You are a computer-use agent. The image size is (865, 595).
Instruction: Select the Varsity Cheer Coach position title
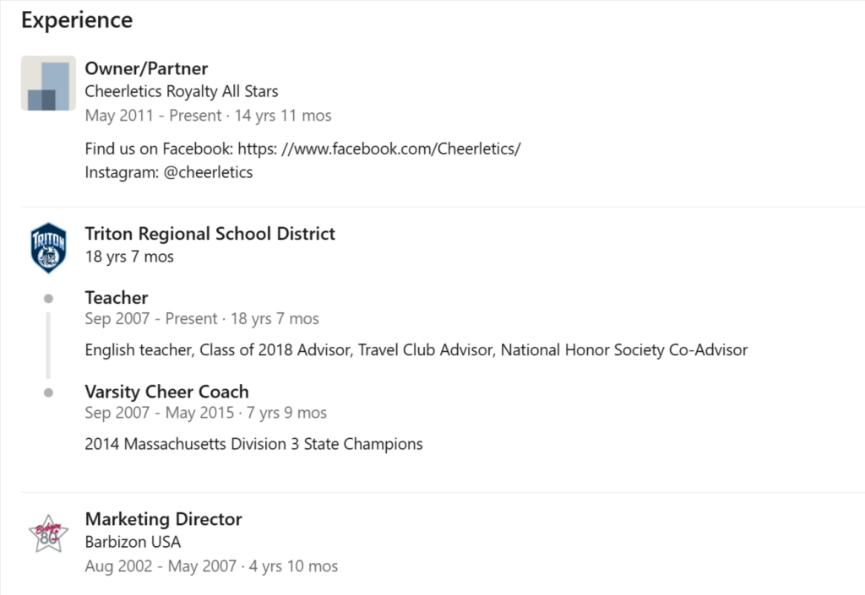coord(166,392)
